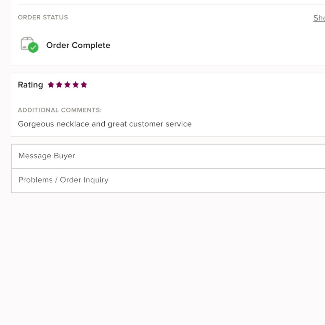Click the fifth rating star
325x325 pixels.
click(x=84, y=85)
